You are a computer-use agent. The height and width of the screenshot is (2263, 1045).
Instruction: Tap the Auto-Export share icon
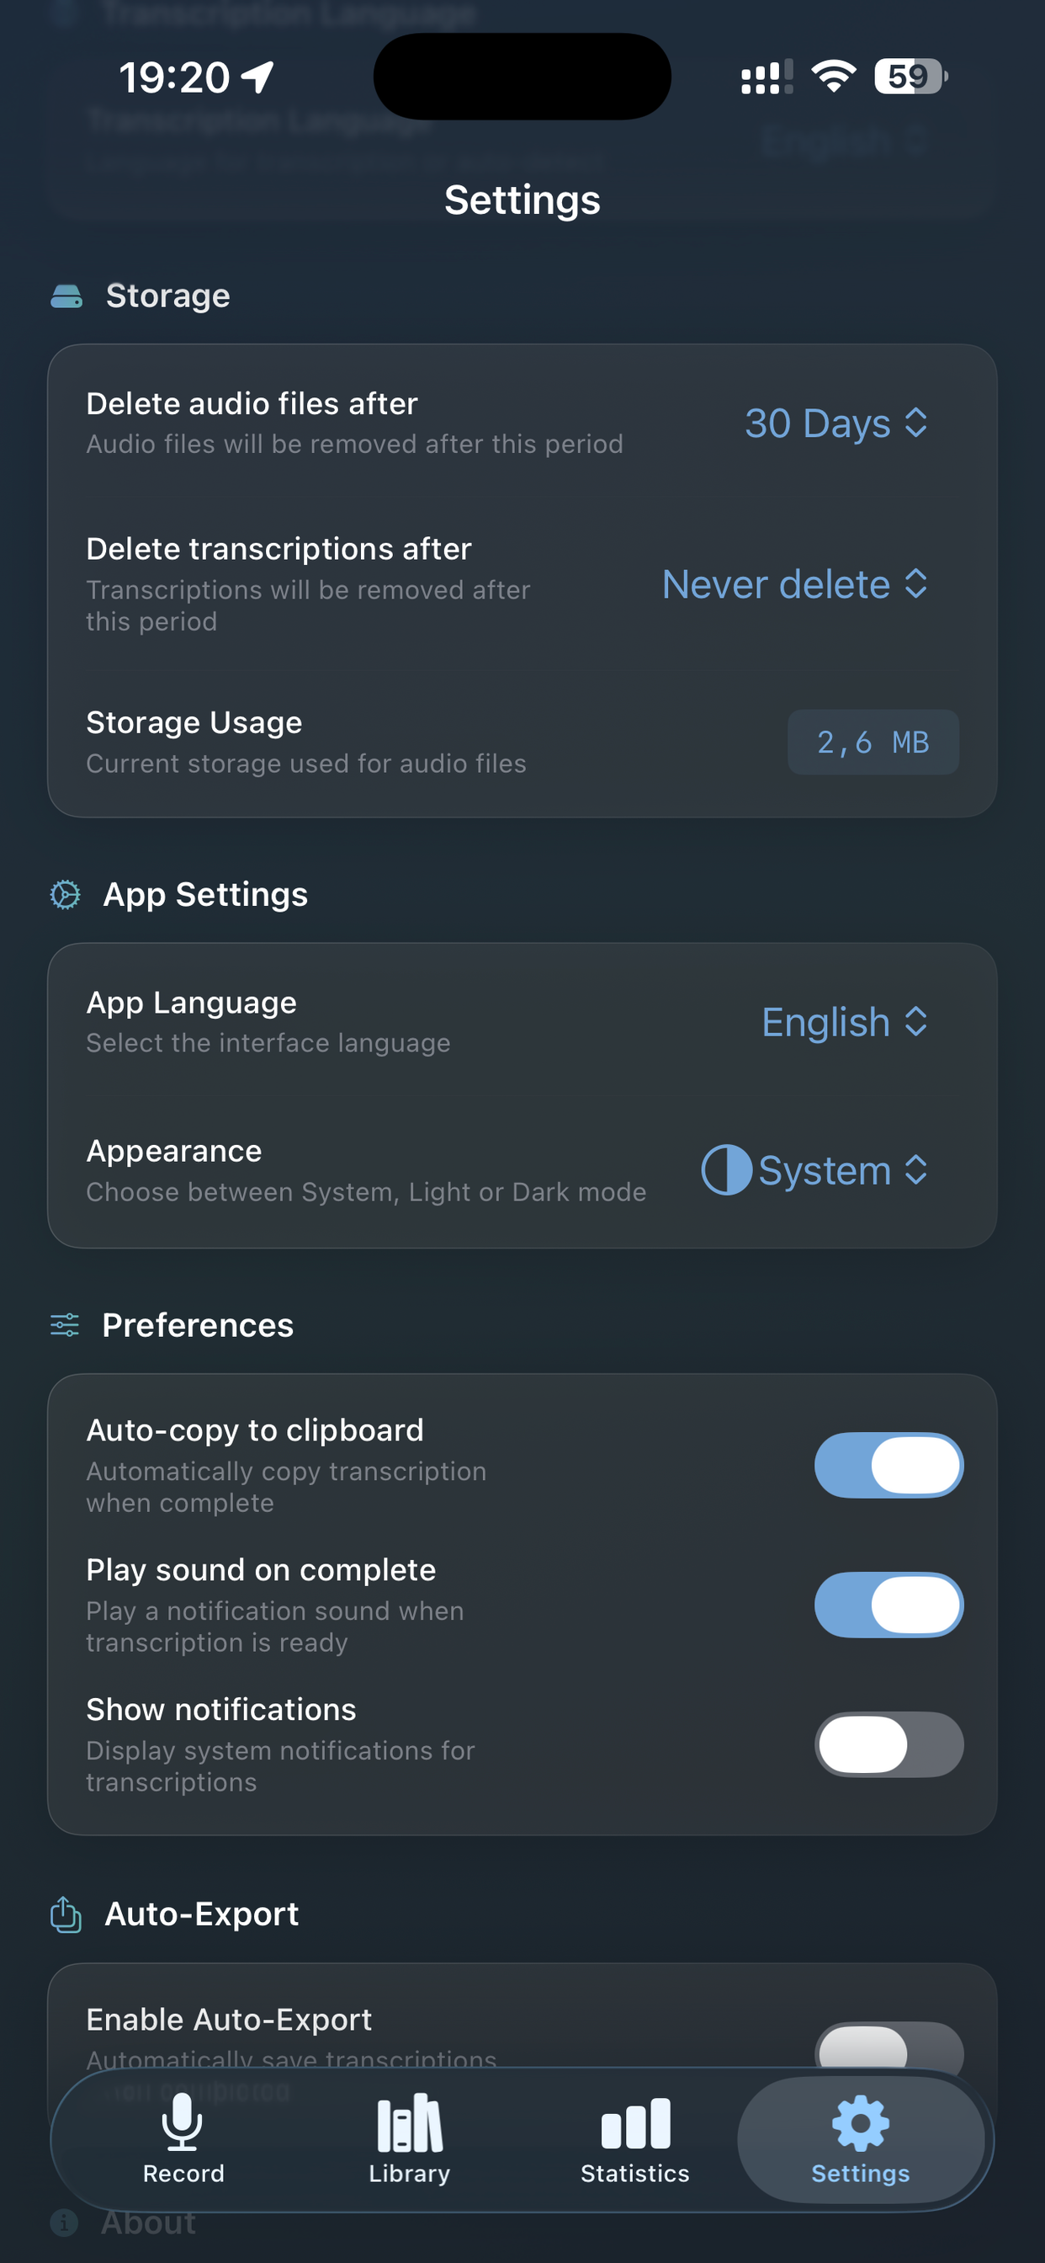tap(66, 1914)
